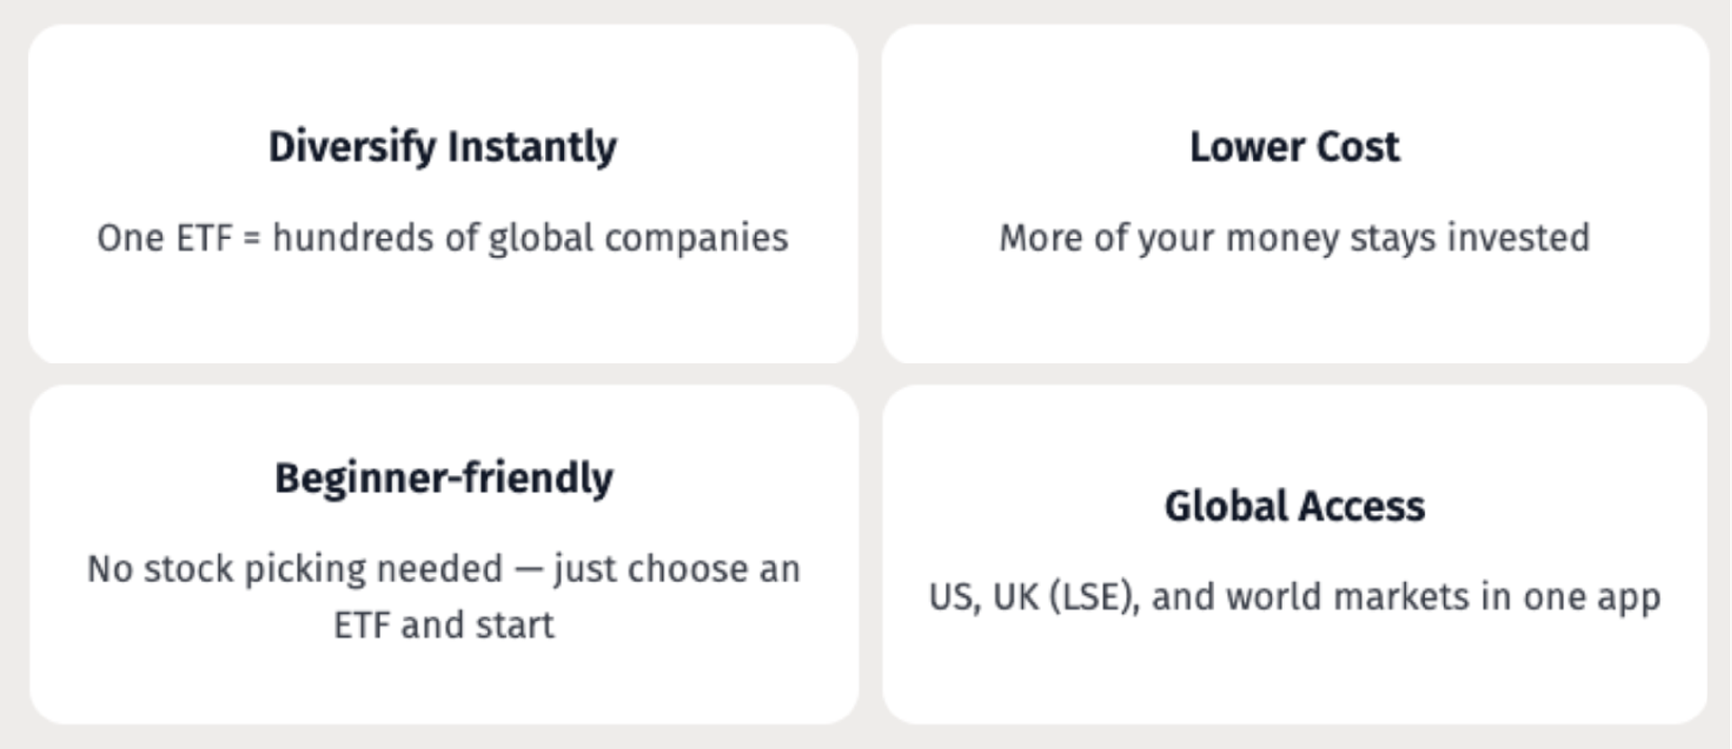Viewport: 1732px width, 749px height.
Task: Click the "Diversify Instantly" heading
Action: (x=442, y=147)
